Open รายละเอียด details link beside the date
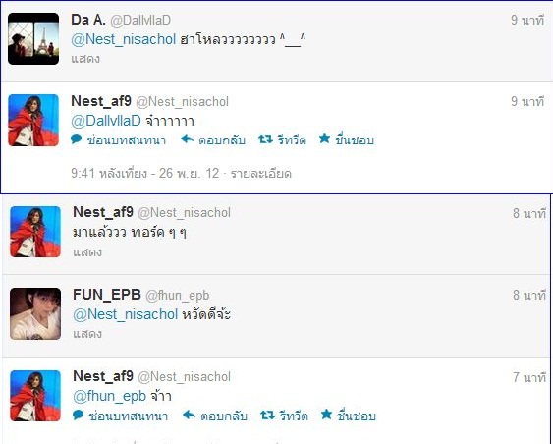The height and width of the screenshot is (444, 553). 260,174
